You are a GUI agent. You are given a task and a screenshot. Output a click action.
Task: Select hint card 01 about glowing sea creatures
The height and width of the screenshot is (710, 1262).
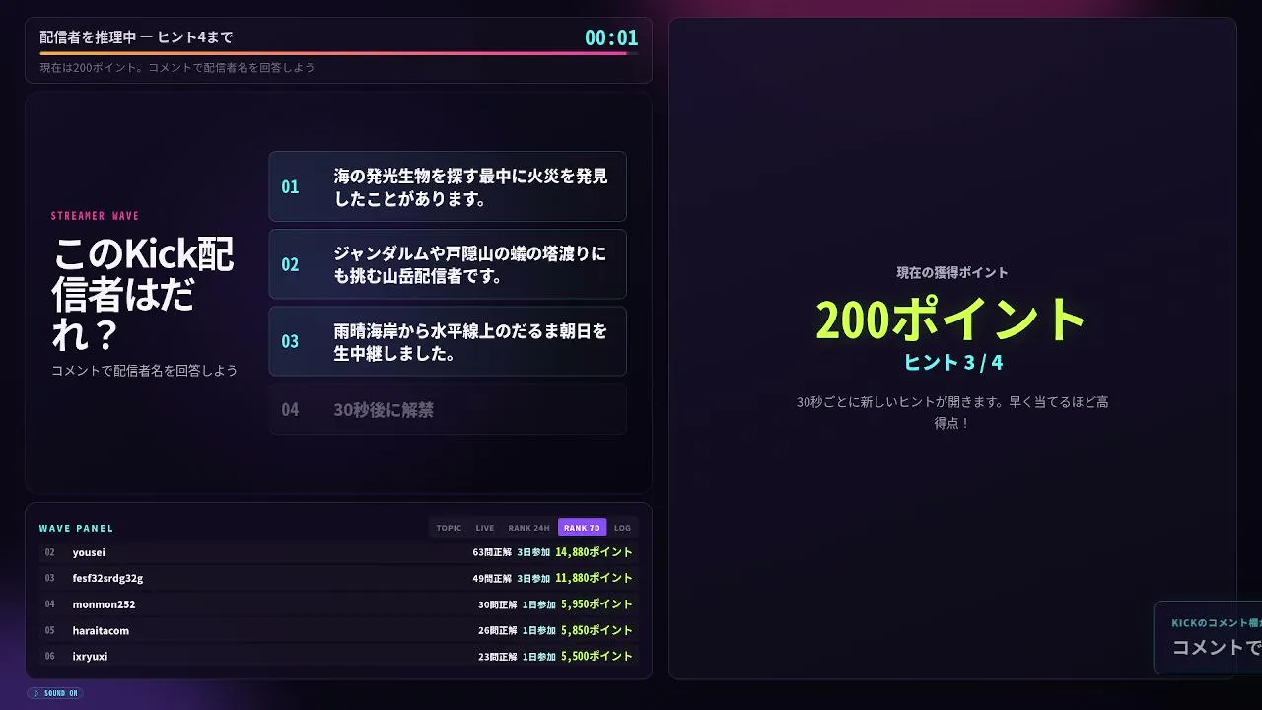pyautogui.click(x=448, y=186)
